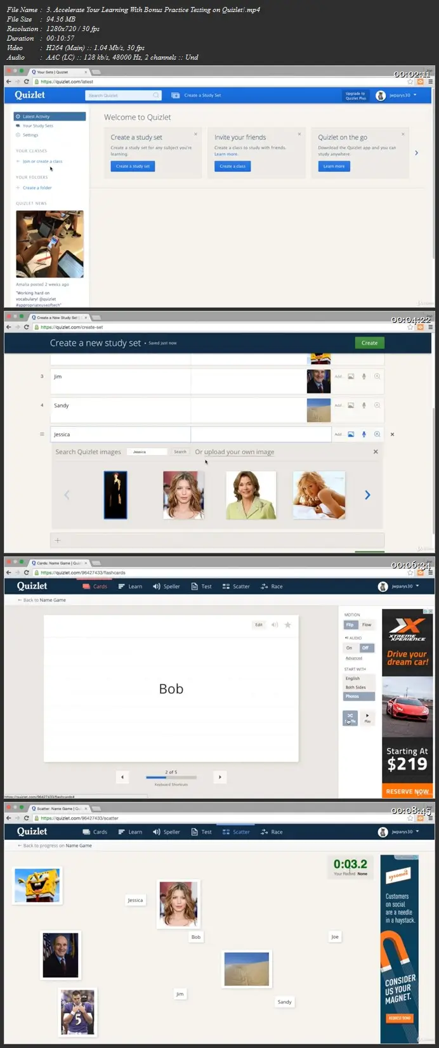Click Upgrade to Quizlet Plus button
Screen dimensions: 439x1048
(355, 95)
